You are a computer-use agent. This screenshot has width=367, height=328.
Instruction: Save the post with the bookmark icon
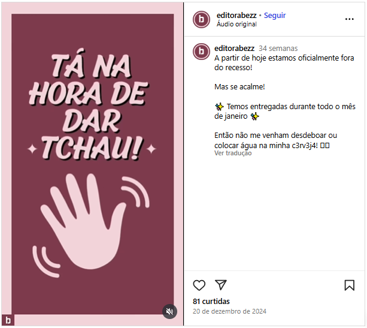(349, 285)
